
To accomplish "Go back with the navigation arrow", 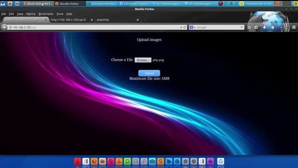I will tap(4, 28).
